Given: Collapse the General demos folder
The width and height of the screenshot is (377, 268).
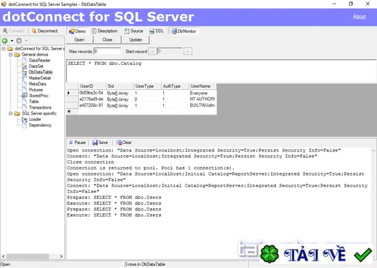Looking at the screenshot, I should [10, 55].
